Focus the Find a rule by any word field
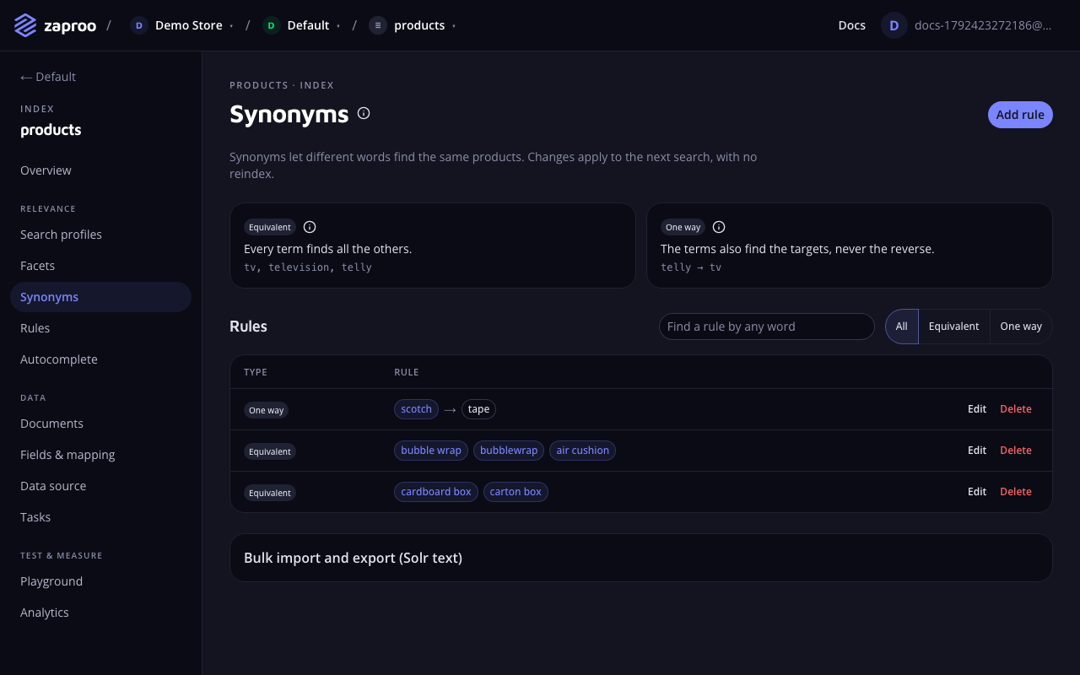1080x675 pixels. point(766,327)
